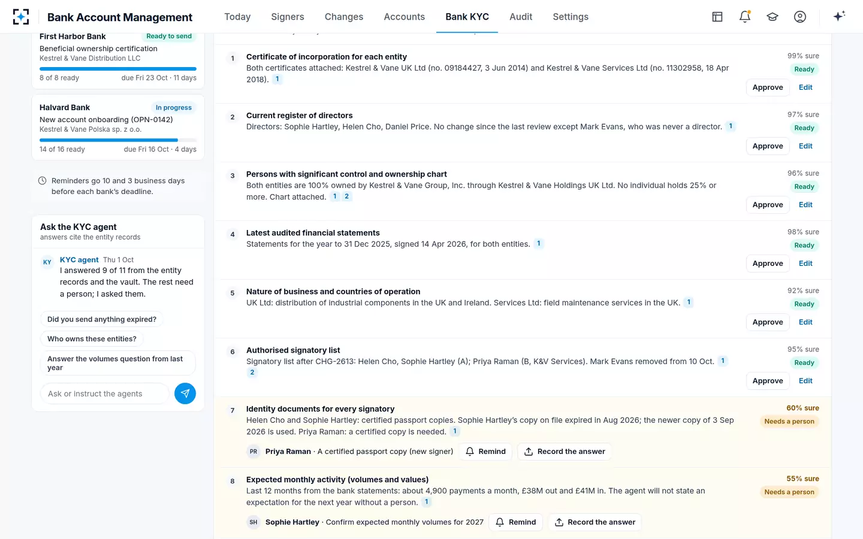
Task: Open the sparkle AI assistant icon
Action: click(839, 16)
